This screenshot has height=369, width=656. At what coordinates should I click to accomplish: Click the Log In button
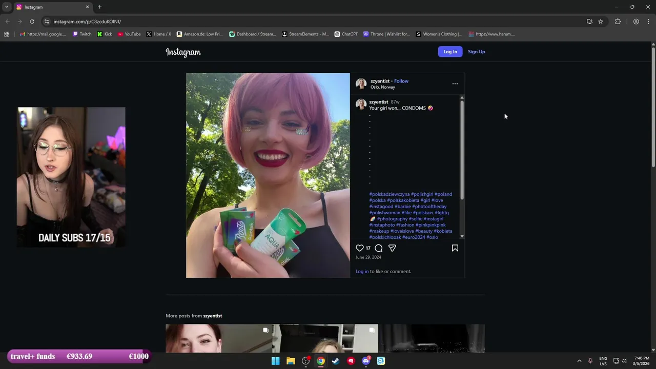pyautogui.click(x=450, y=52)
